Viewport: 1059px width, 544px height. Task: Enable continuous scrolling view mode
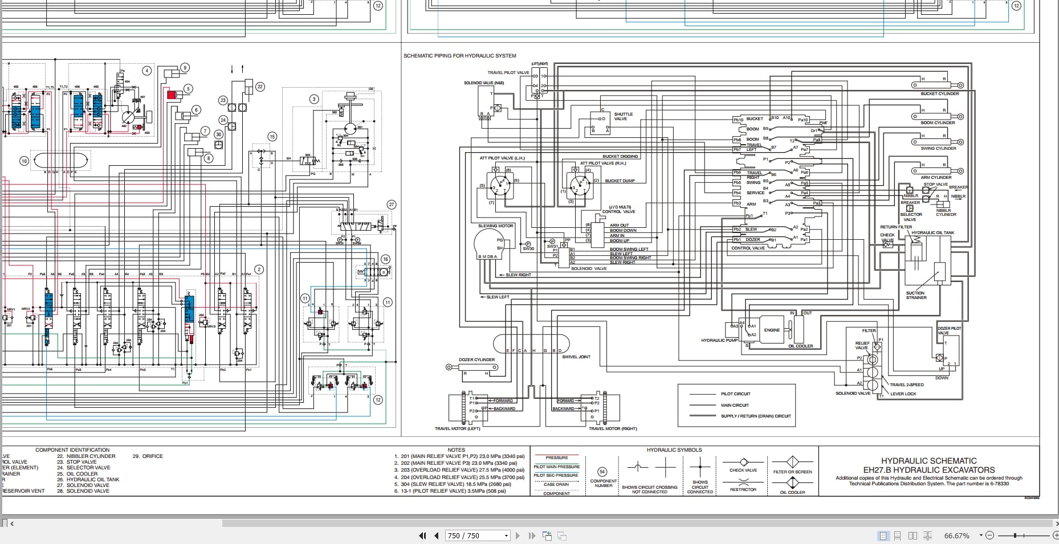898,535
